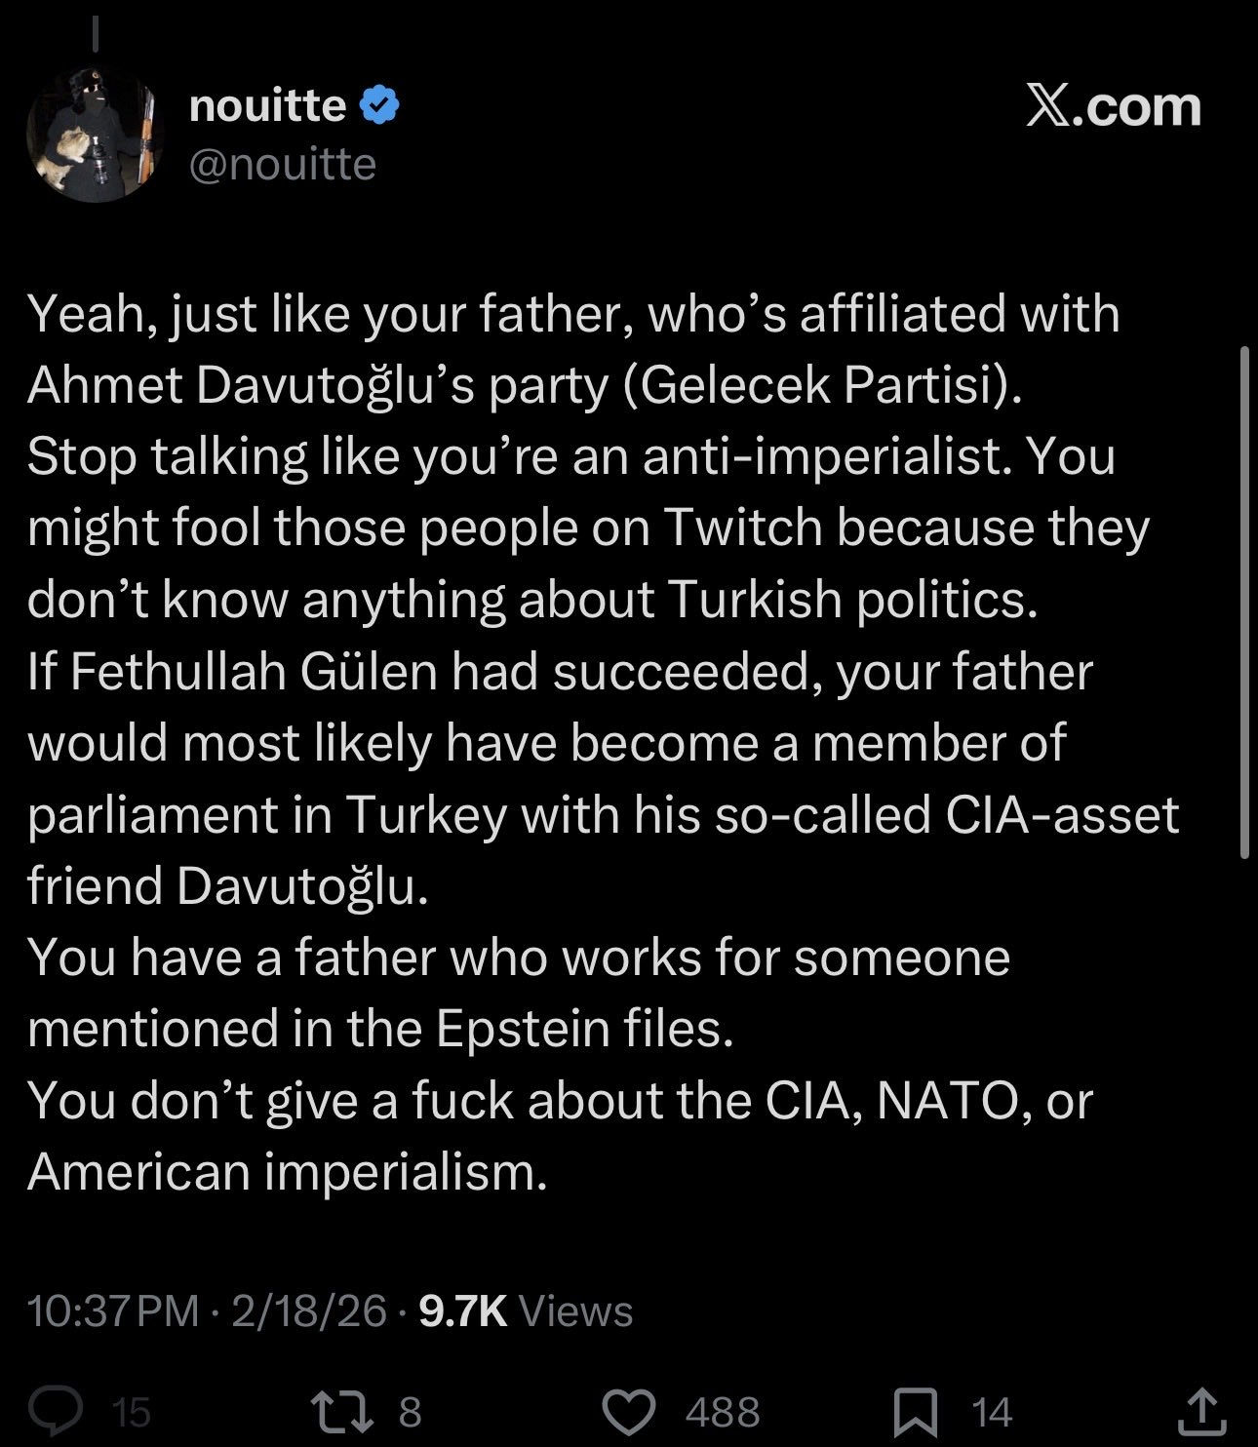This screenshot has height=1447, width=1258.
Task: Open the share upload arrow icon
Action: point(1202,1410)
